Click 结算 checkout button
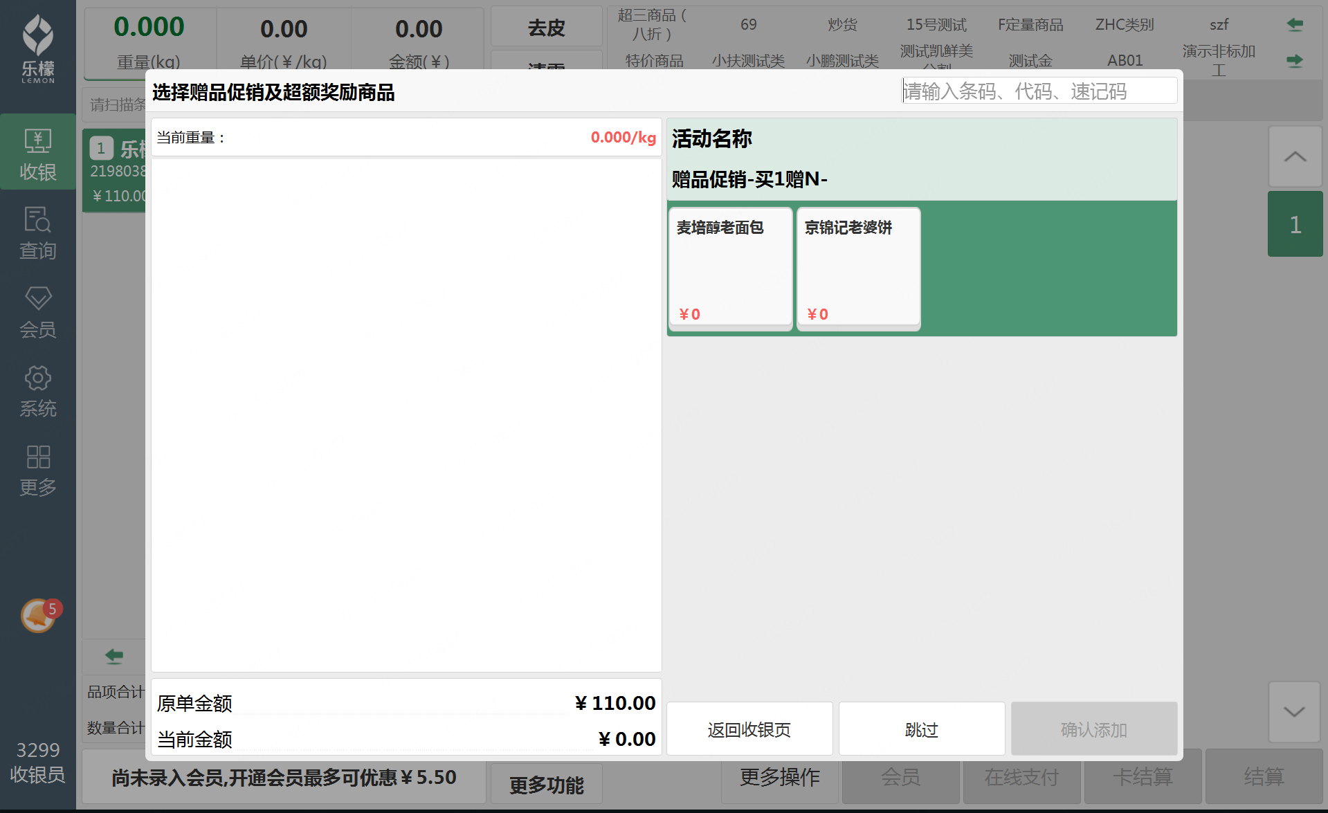The width and height of the screenshot is (1328, 813). 1264,777
